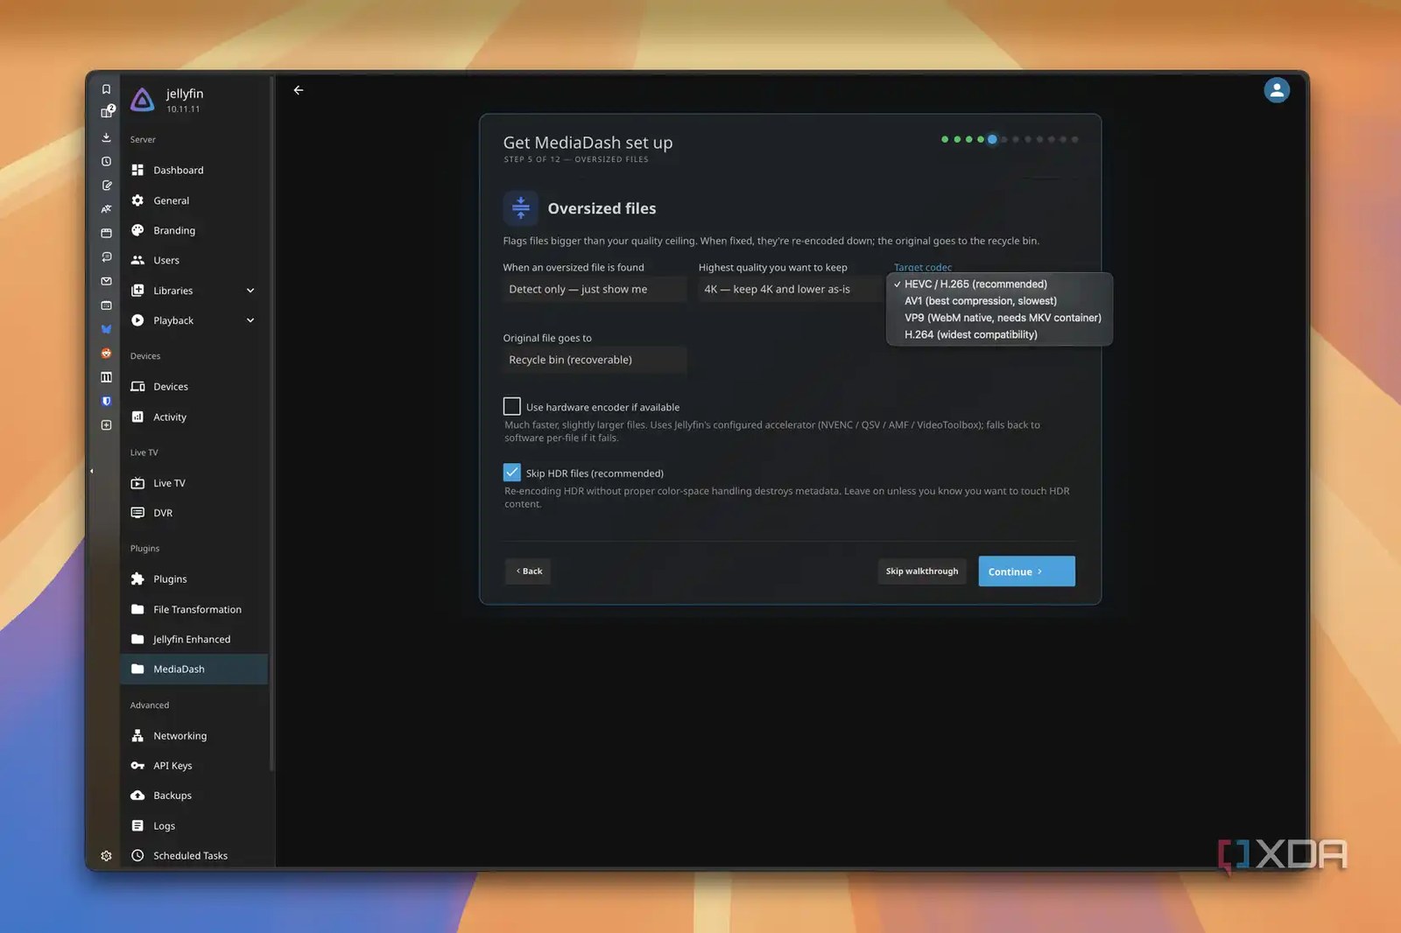Select VP9 (WebM native) codec option
The width and height of the screenshot is (1401, 933).
pyautogui.click(x=999, y=318)
